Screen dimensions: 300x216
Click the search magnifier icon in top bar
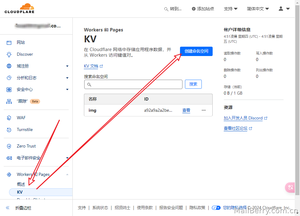tap(166, 9)
